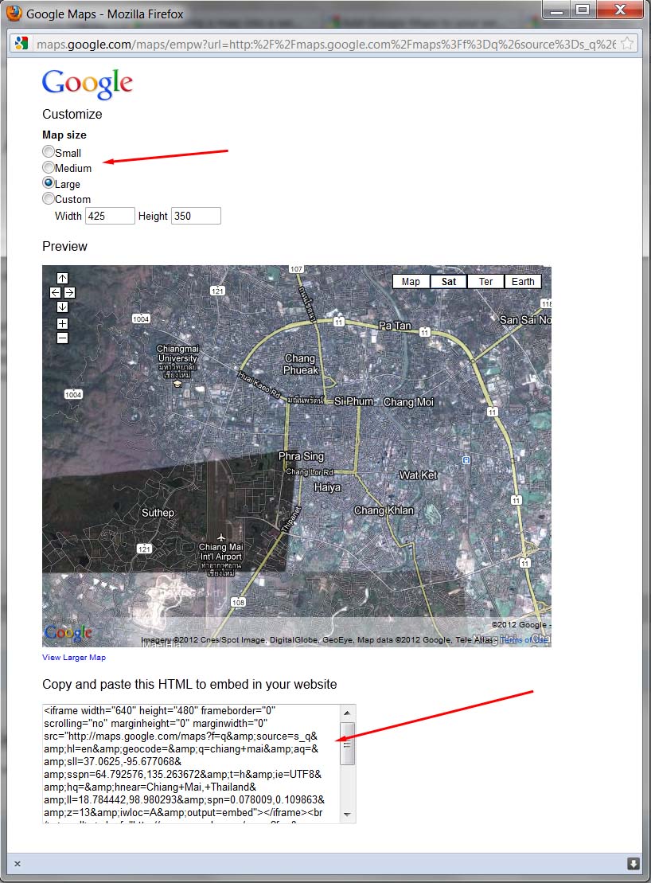Switch preview to Ter view

click(485, 282)
